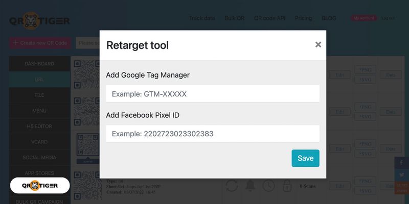Select DASHBOARD in the sidebar

[x=39, y=64]
